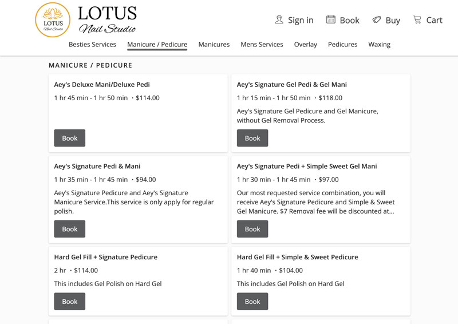Click the shopping Cart icon
The width and height of the screenshot is (458, 324).
(417, 19)
